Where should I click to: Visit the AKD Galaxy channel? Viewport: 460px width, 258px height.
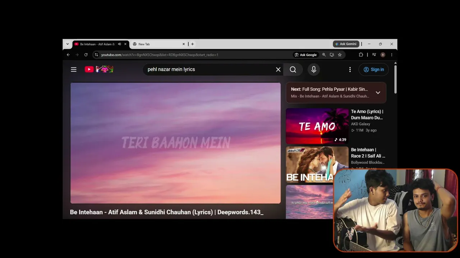(360, 124)
